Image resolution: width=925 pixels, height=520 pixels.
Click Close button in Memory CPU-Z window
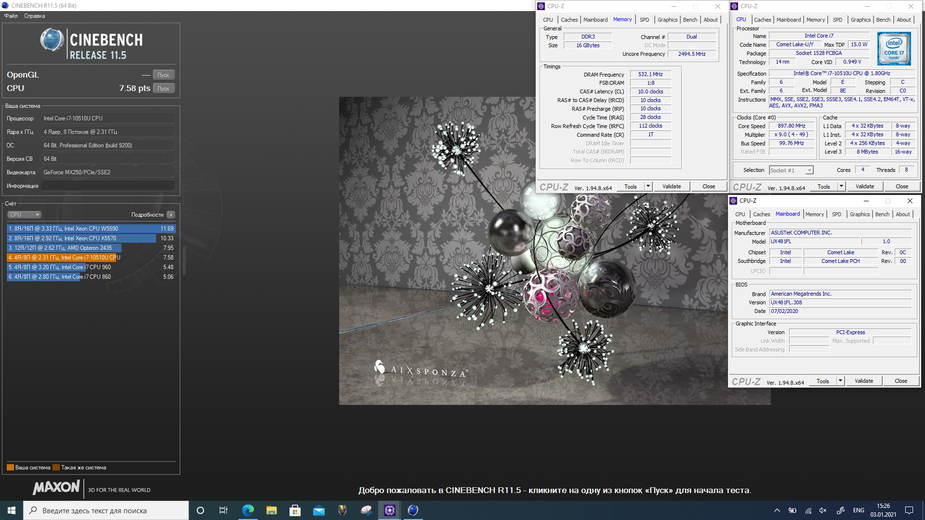709,186
